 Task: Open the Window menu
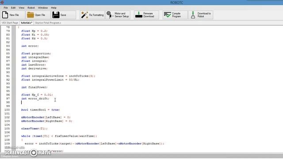point(43,8)
